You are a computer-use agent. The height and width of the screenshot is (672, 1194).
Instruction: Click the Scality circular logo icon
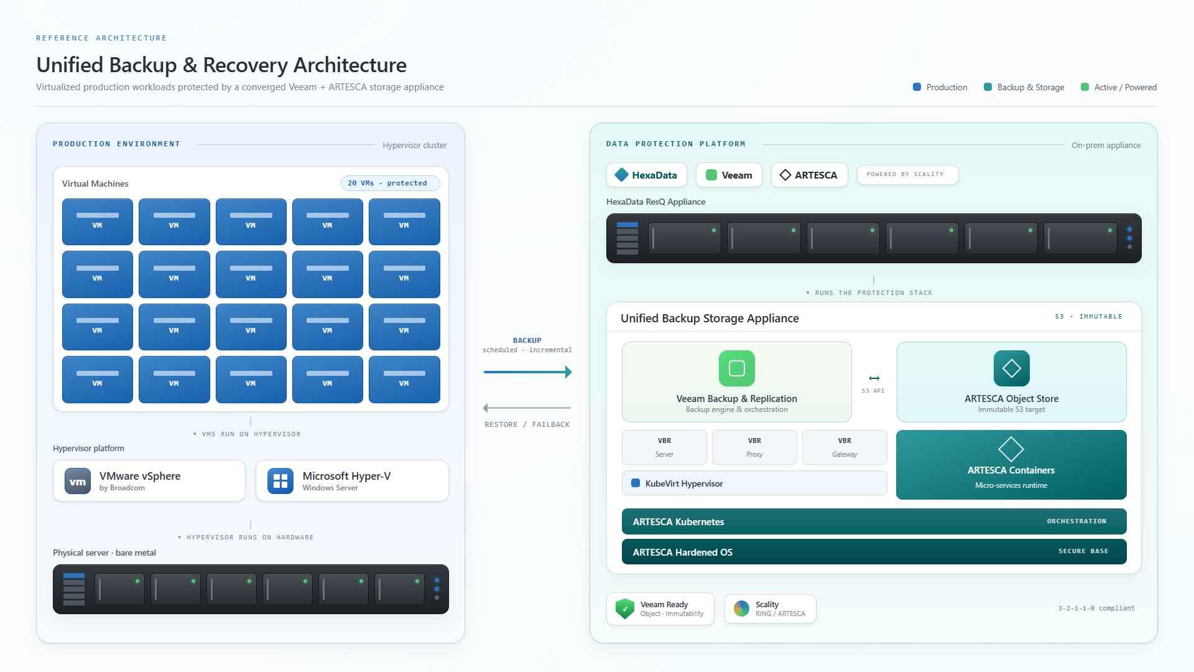pyautogui.click(x=741, y=609)
